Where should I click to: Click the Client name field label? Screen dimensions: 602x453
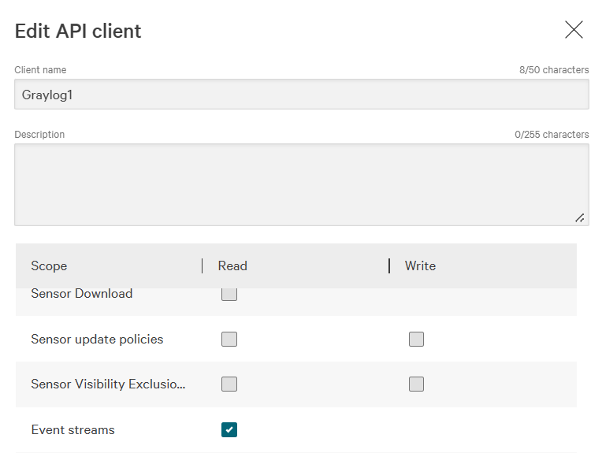[40, 70]
